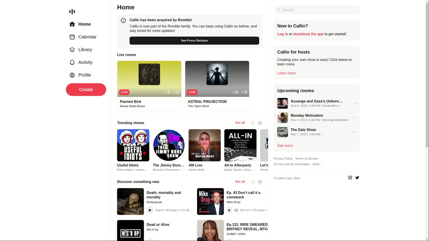
Task: Click speakers icon on Painted Bird room
Action: point(178,92)
